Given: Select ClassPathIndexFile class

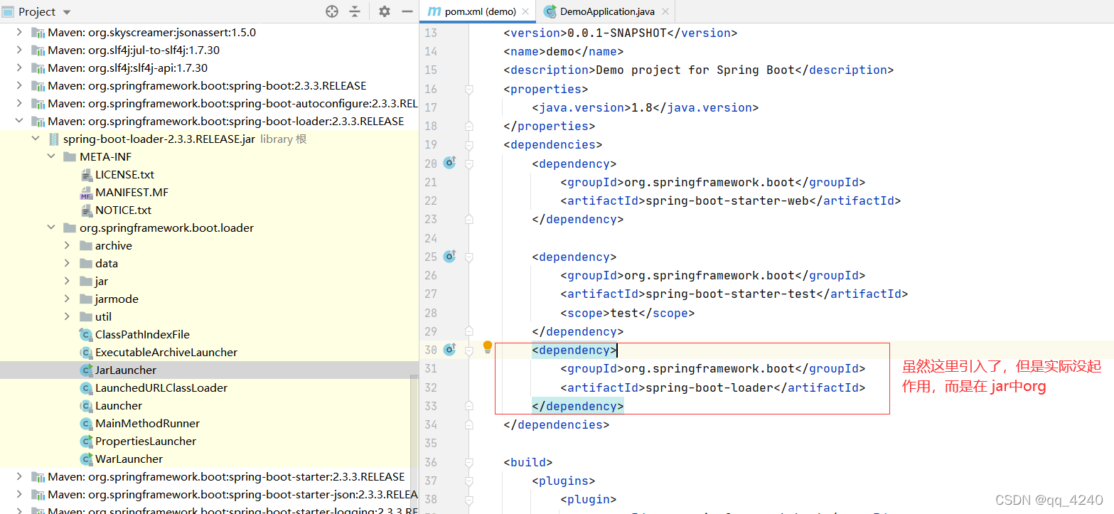Looking at the screenshot, I should tap(142, 335).
